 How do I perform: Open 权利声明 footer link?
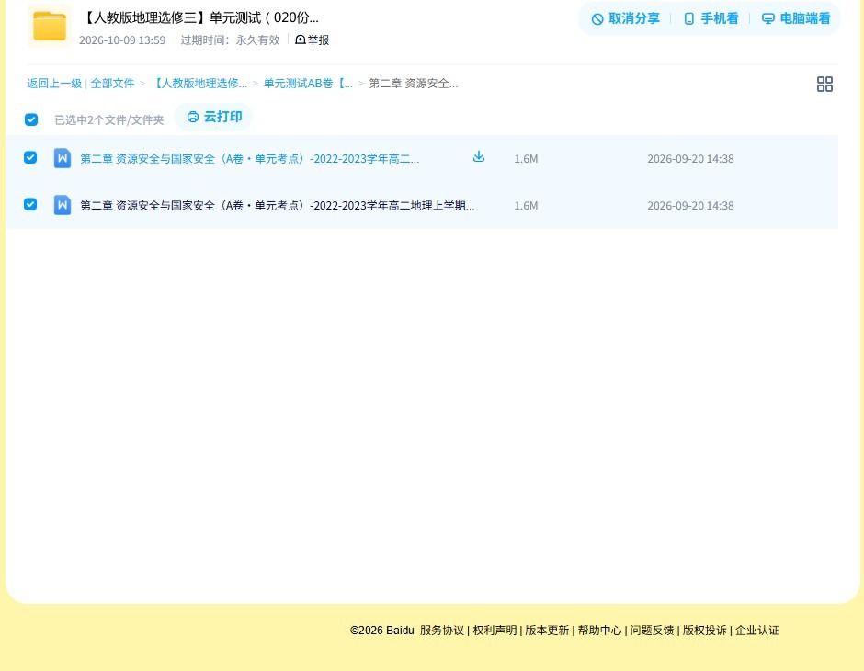495,631
